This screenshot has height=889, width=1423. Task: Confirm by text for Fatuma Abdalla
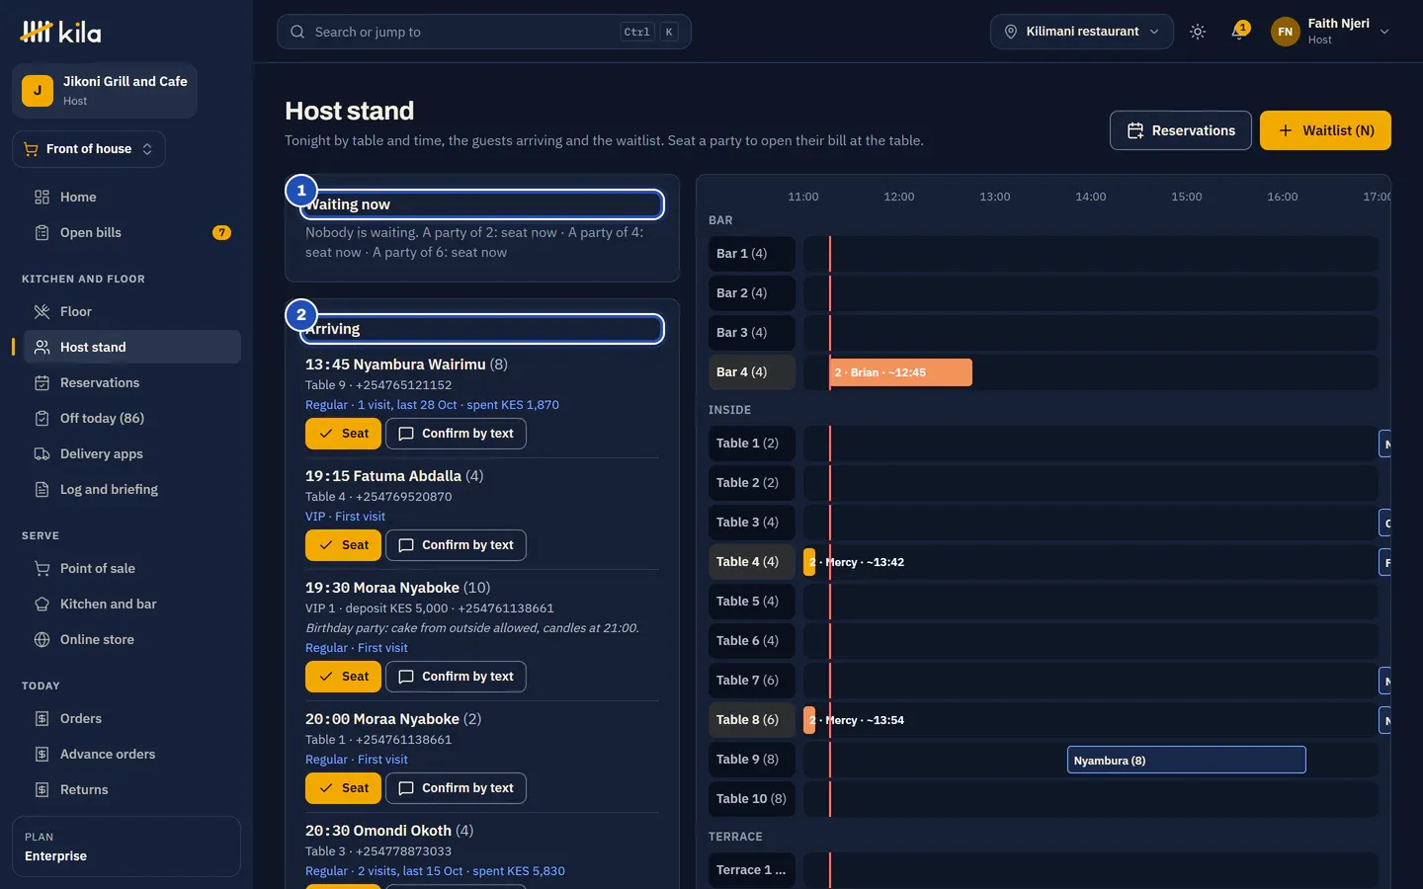coord(456,545)
